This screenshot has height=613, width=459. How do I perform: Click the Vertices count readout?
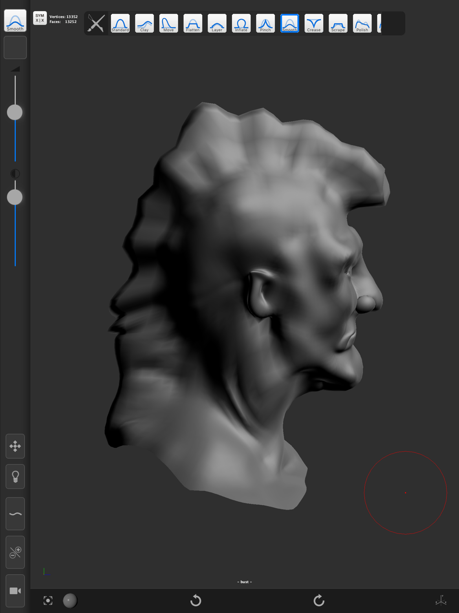(64, 17)
